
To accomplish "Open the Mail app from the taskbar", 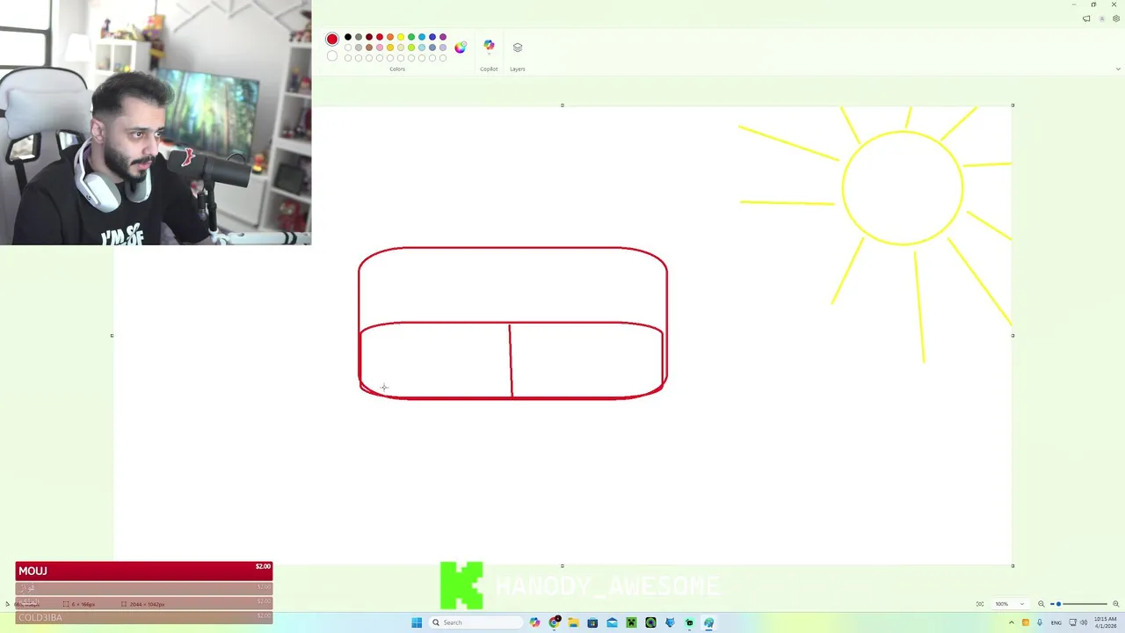I will click(x=612, y=622).
